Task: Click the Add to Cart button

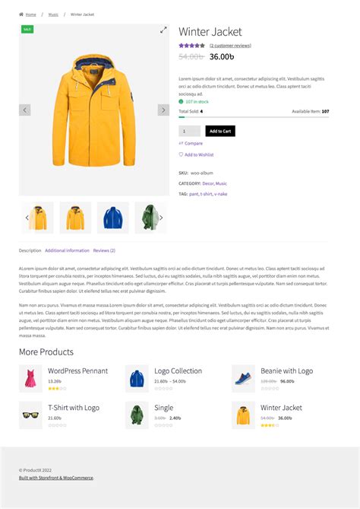Action: 220,131
